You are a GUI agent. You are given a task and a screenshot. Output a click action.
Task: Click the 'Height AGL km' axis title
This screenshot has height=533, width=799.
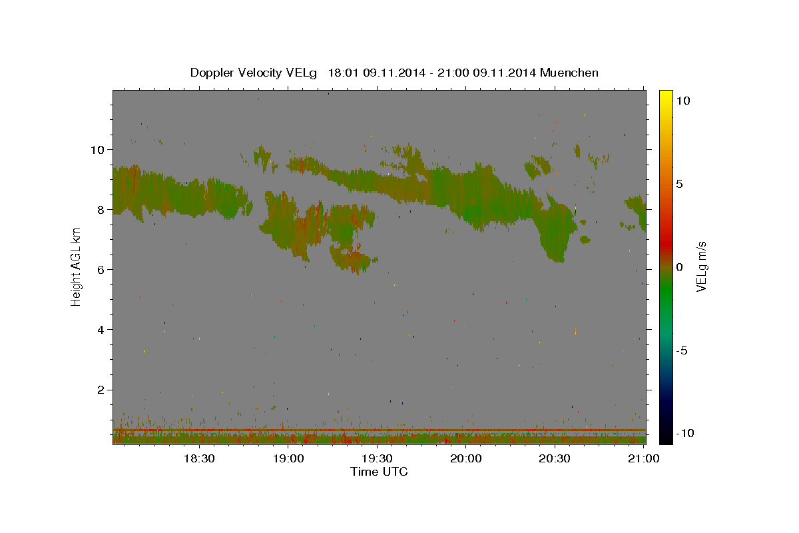pos(77,266)
